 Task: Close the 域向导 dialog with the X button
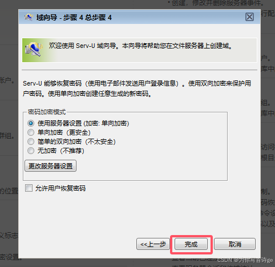pos(249,17)
